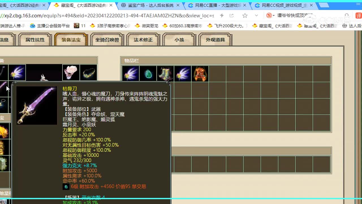Click the 反击率 +20.0% line

tap(79, 135)
